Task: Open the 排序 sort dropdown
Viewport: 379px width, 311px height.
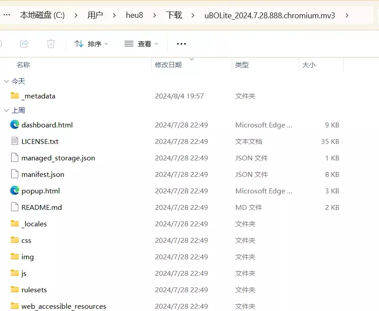Action: click(92, 44)
